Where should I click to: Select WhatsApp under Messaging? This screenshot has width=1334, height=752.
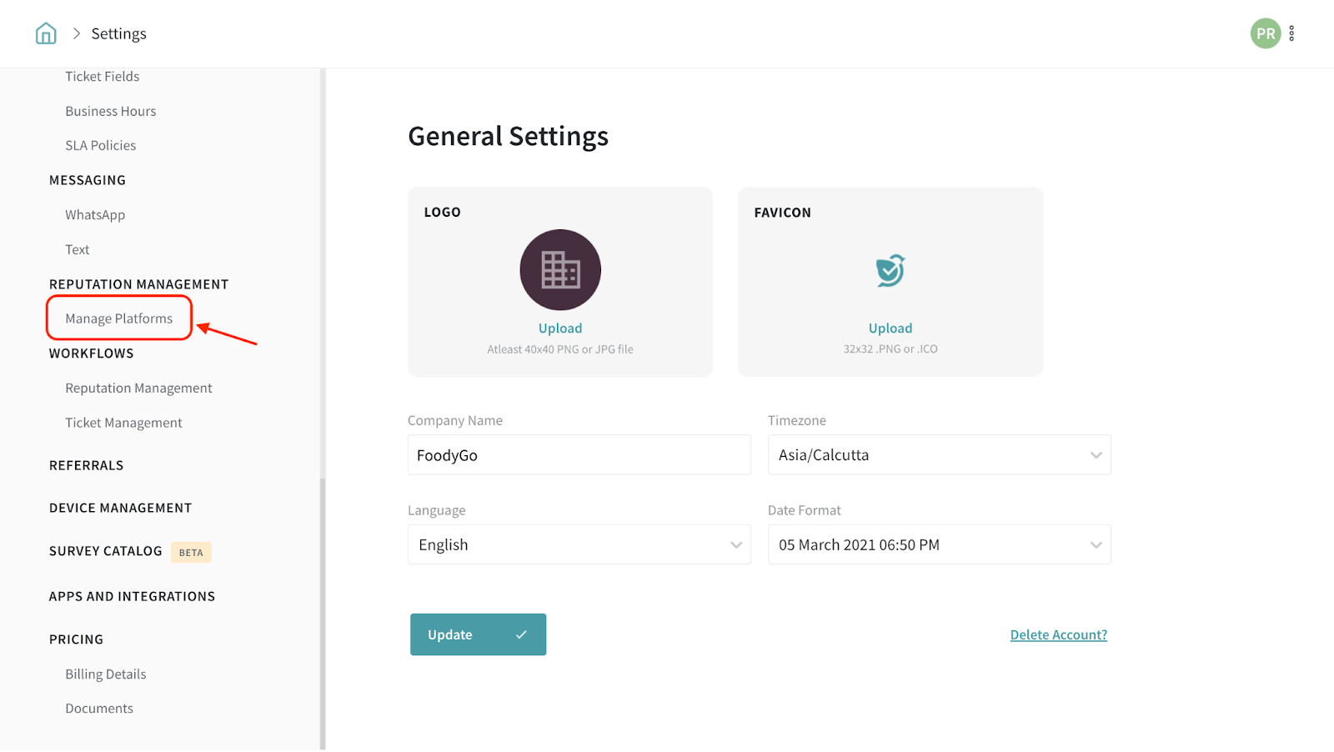pos(95,215)
